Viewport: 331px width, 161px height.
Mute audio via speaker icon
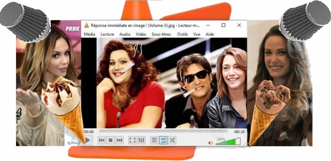pyautogui.click(x=211, y=142)
